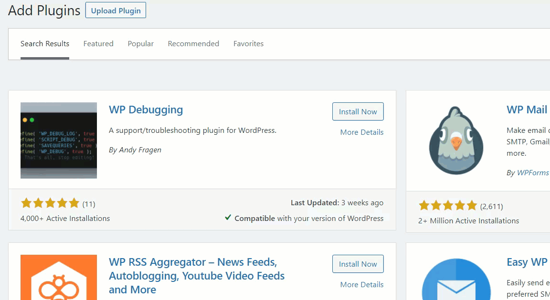Screen dimensions: 550x300
Task: Click the Upload Plugin button
Action: pyautogui.click(x=116, y=10)
